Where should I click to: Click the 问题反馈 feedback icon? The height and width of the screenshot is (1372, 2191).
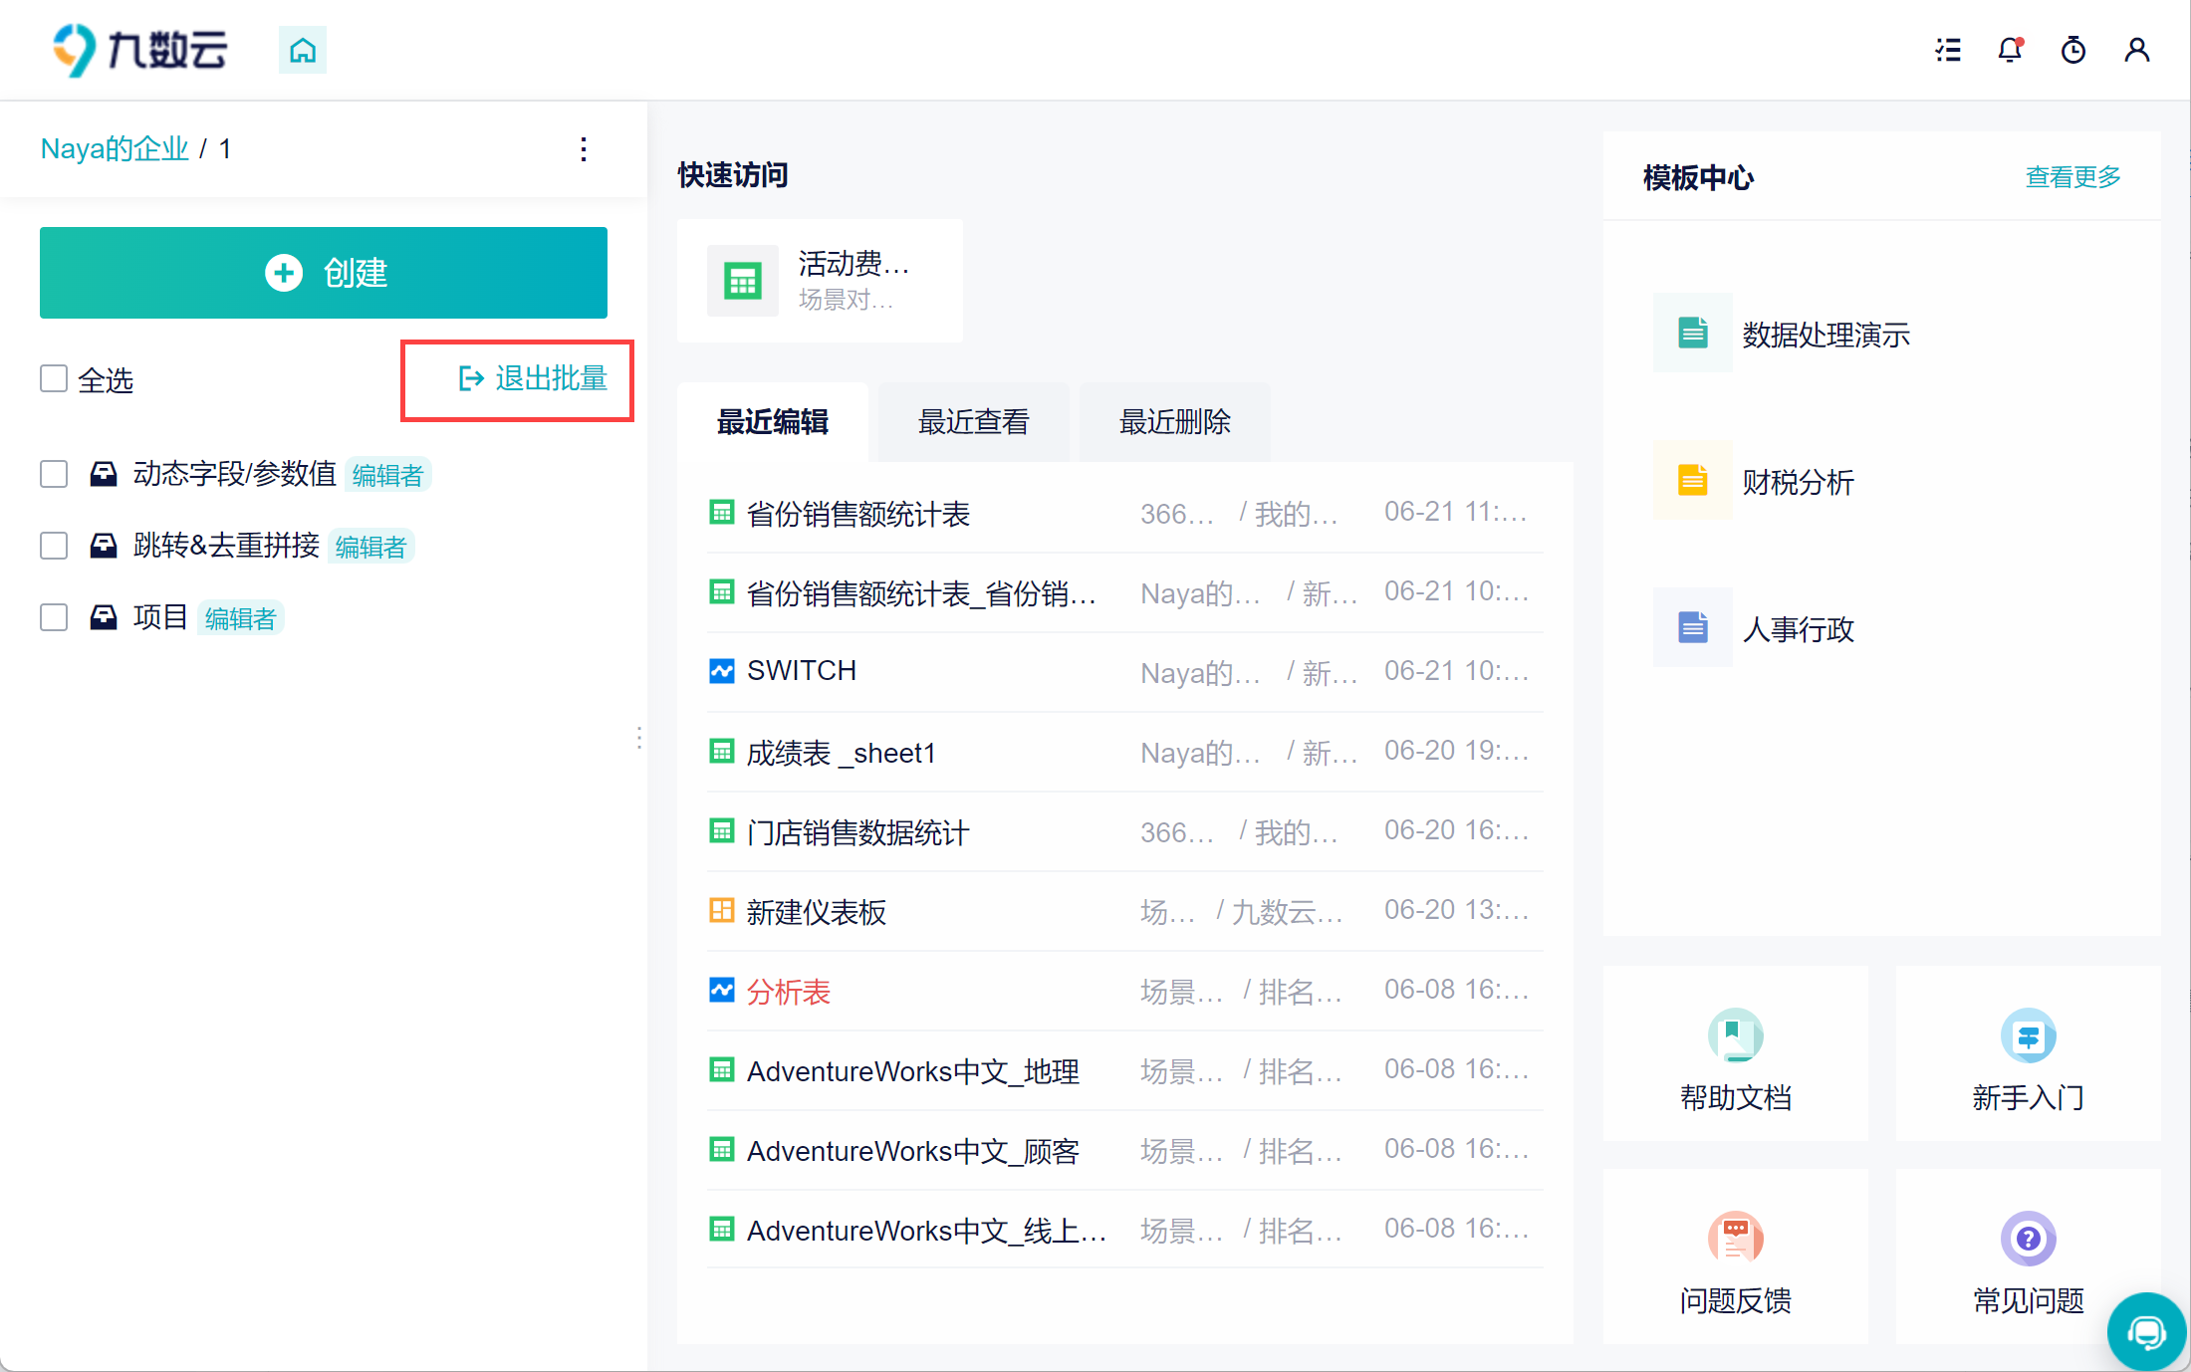pos(1735,1239)
